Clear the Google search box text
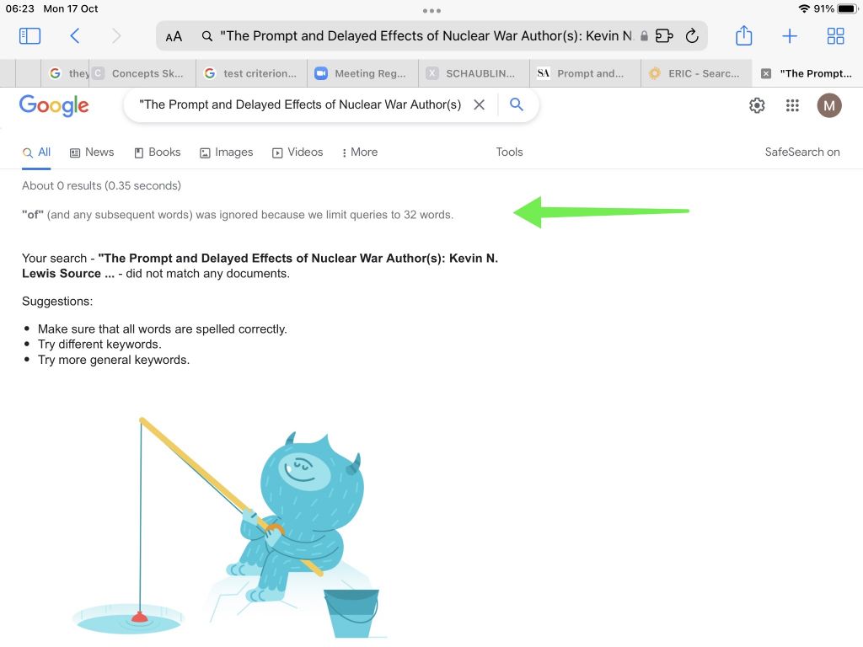 pos(479,104)
